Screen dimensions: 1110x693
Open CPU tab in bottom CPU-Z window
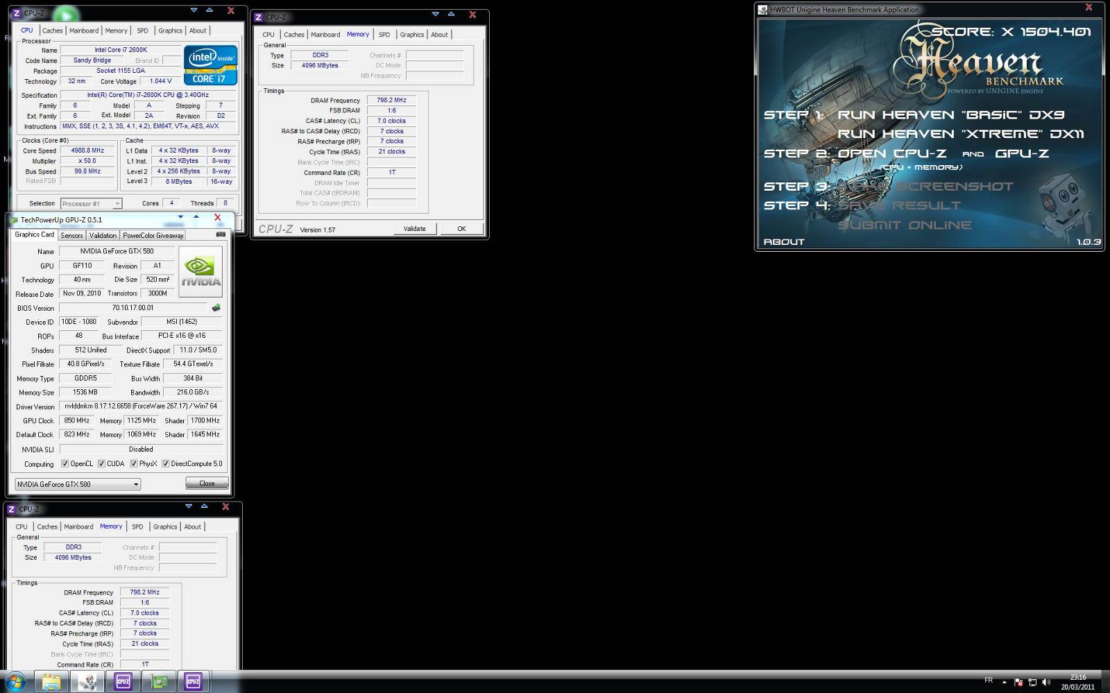pyautogui.click(x=22, y=527)
